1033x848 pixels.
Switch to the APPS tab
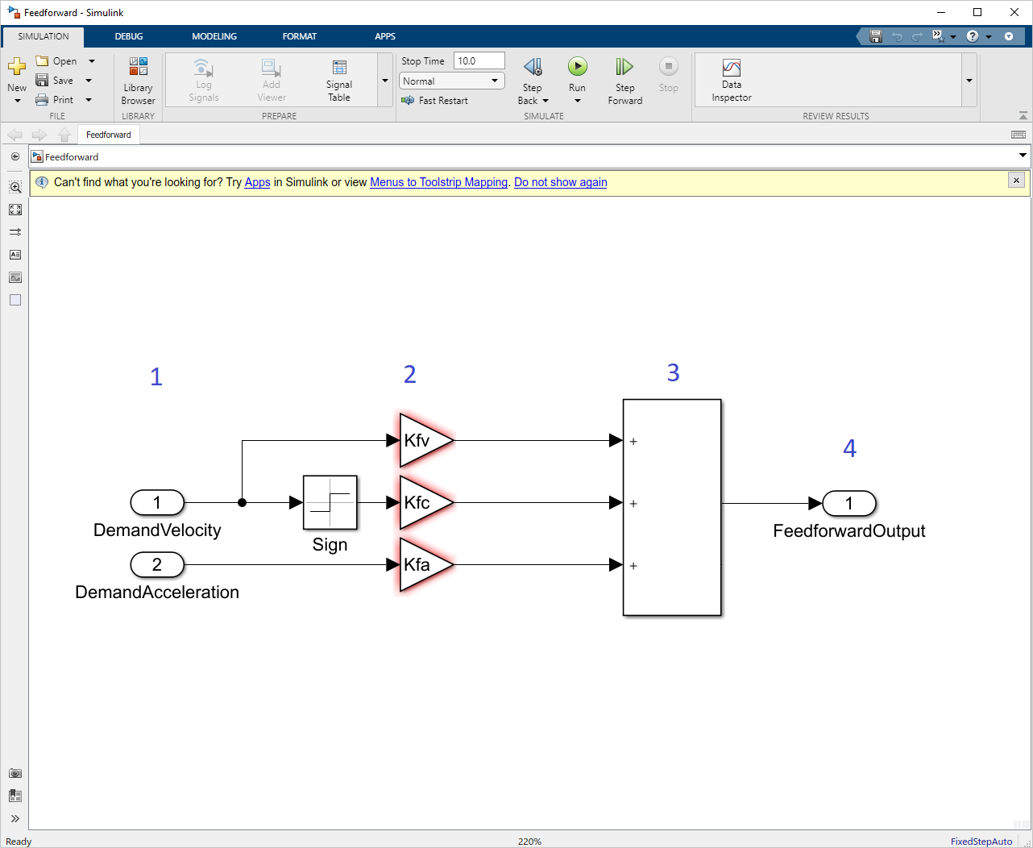click(x=385, y=36)
